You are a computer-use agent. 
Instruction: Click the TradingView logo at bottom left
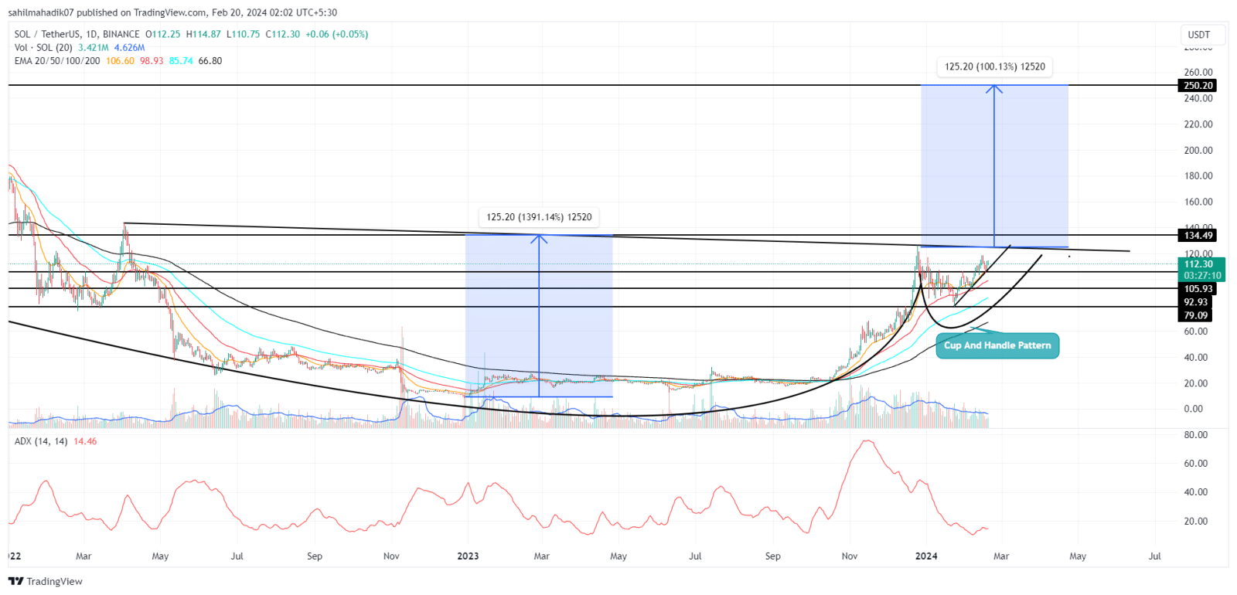[45, 581]
